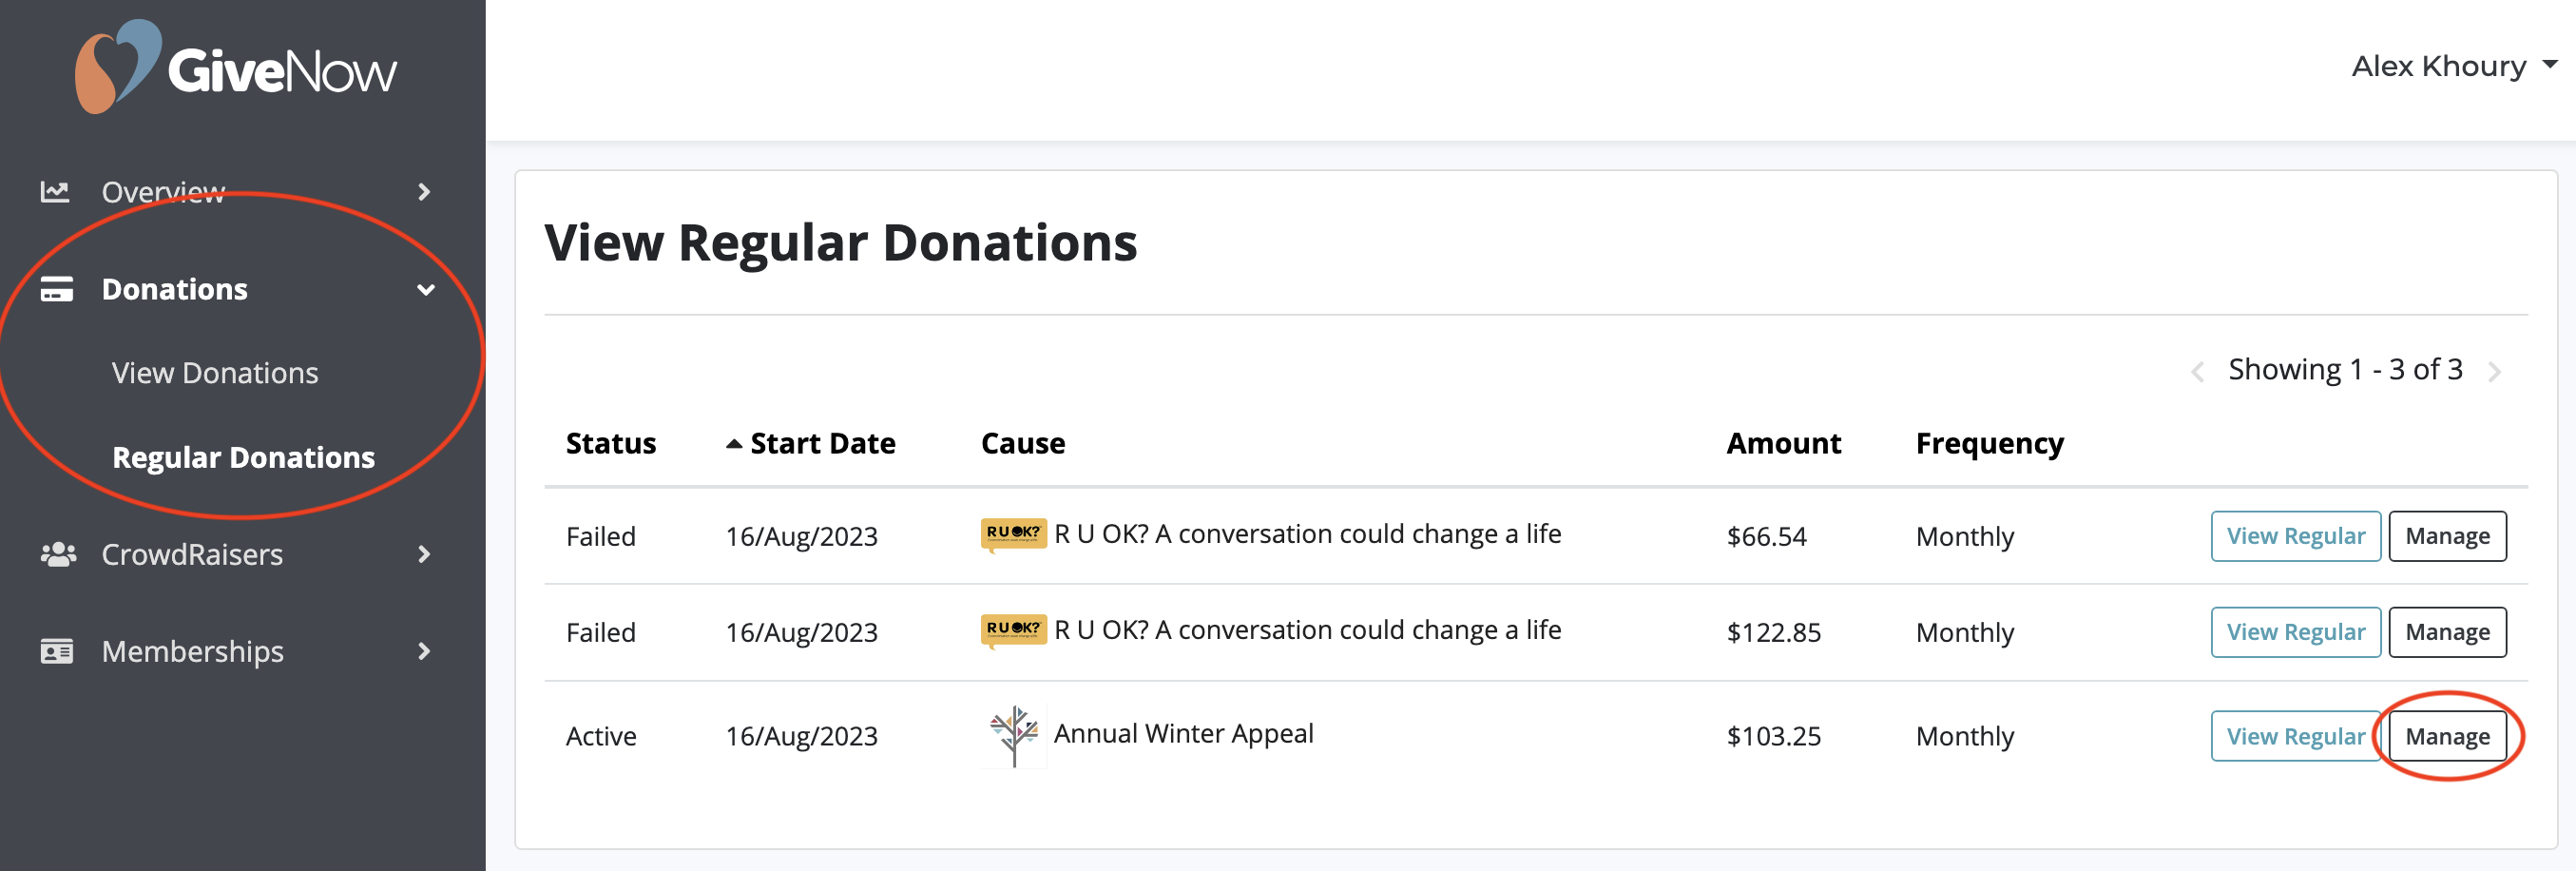The width and height of the screenshot is (2576, 871).
Task: Manage the Annual Winter Appeal donation
Action: point(2447,736)
